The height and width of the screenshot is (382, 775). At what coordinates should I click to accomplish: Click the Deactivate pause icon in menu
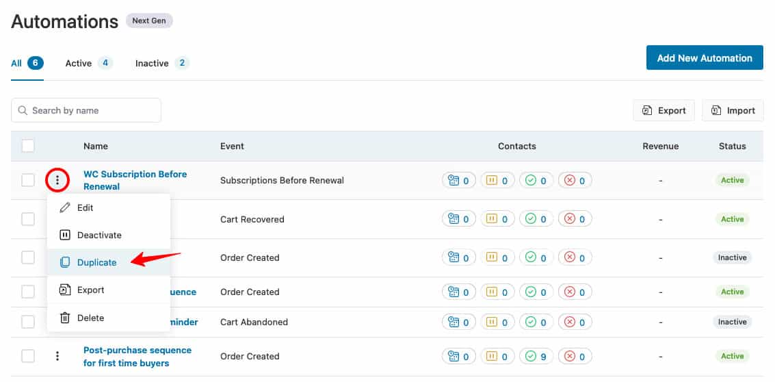pyautogui.click(x=65, y=235)
